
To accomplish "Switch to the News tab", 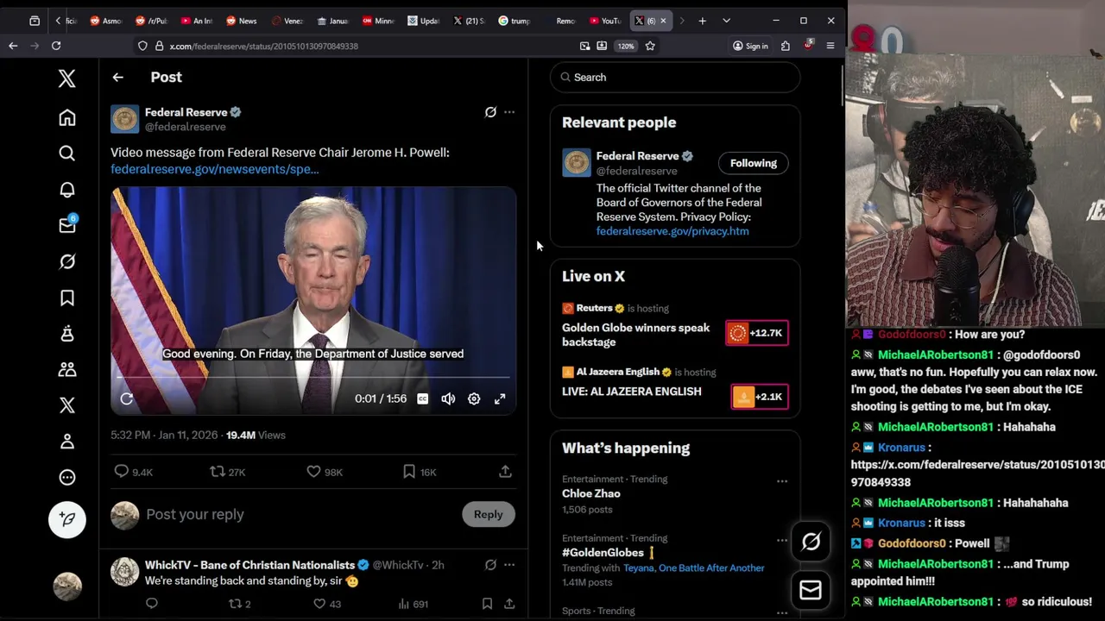I will tap(241, 21).
